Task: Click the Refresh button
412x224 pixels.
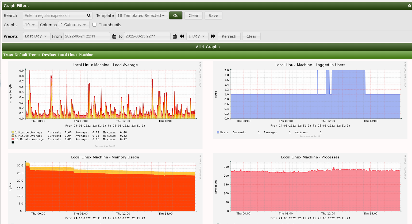Action: (229, 36)
